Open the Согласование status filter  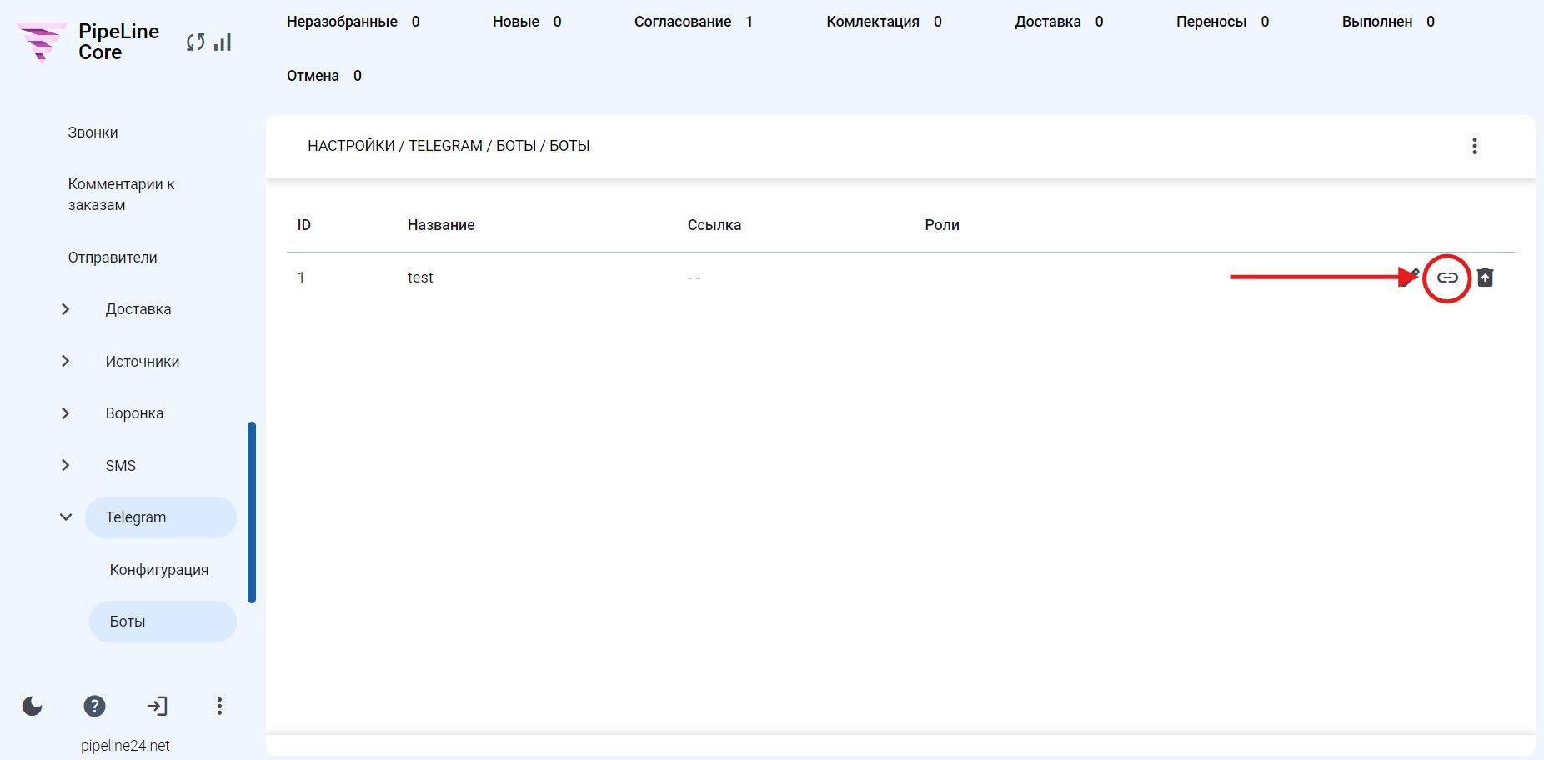tap(694, 22)
